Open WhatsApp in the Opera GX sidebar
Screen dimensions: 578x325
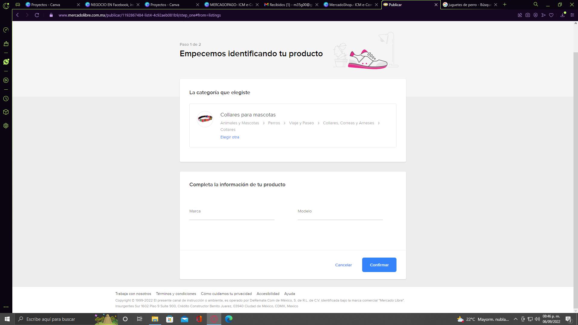(6, 62)
